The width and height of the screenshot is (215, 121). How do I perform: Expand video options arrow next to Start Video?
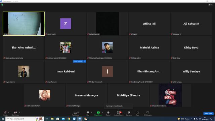point(19,113)
